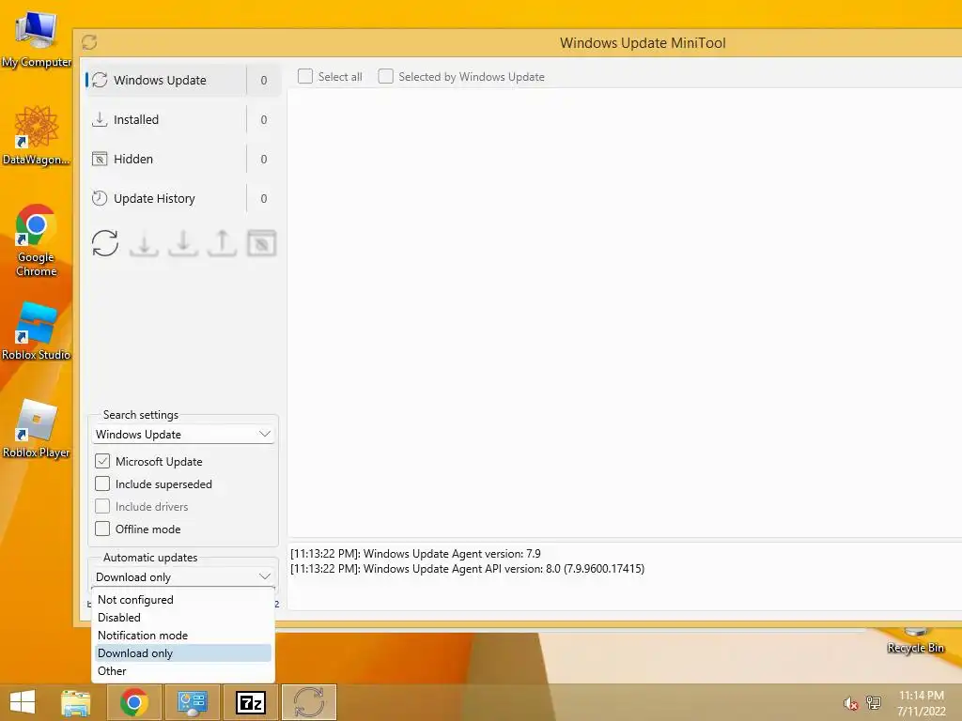Click the network tray icon
Screen dimensions: 962x721
pos(874,702)
